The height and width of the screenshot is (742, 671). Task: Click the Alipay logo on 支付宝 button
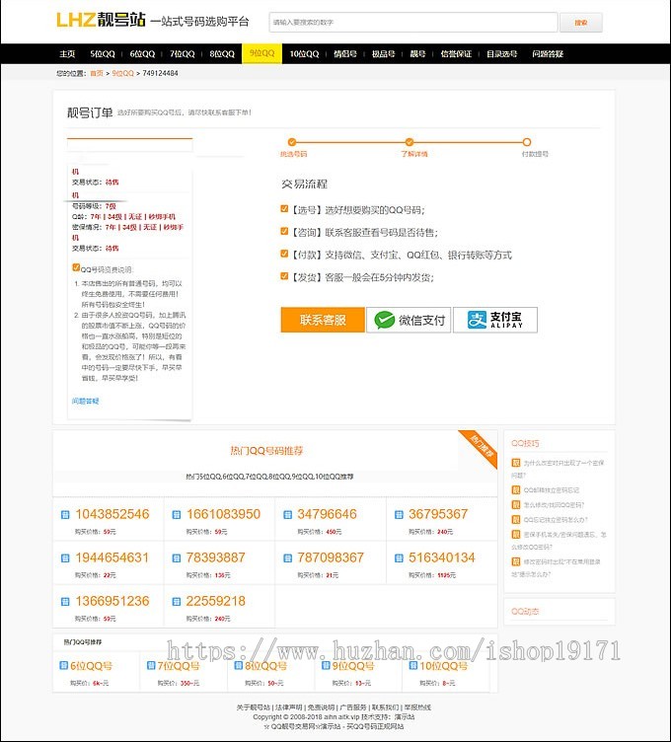point(477,320)
